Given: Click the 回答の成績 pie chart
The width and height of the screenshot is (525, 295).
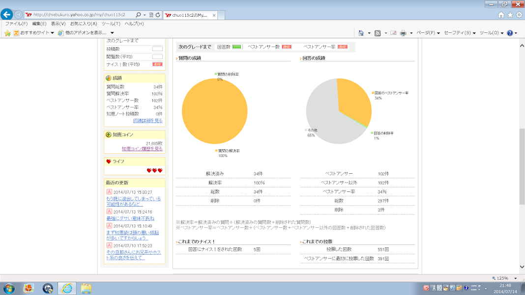Looking at the screenshot, I should click(339, 111).
